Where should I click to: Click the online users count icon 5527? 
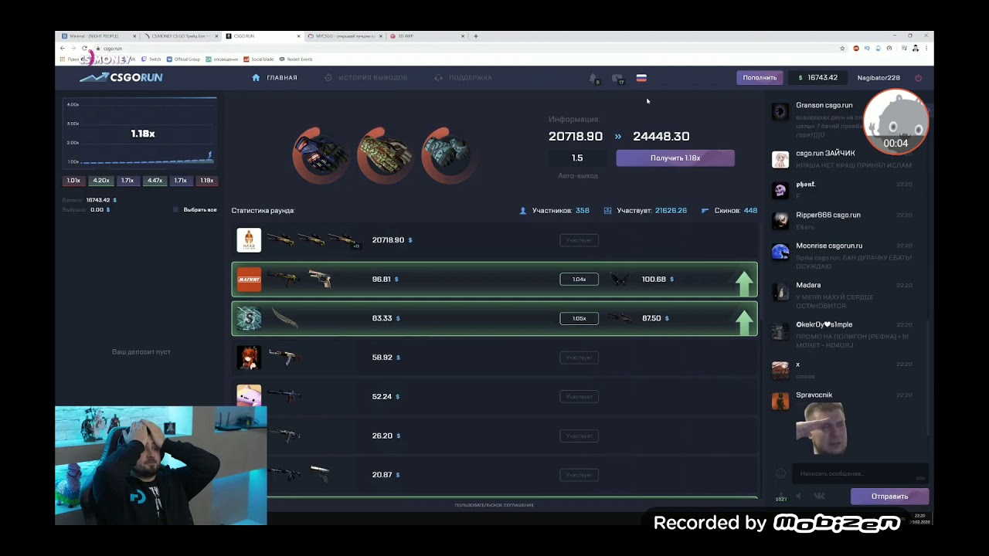tap(781, 497)
